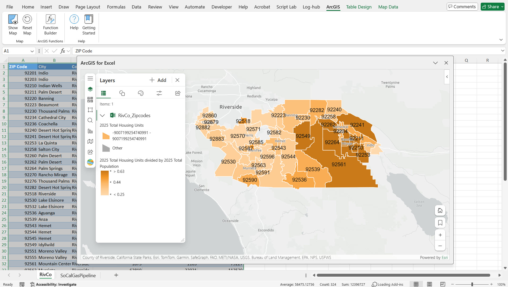Zoom in on the ArcGIS map
The height and width of the screenshot is (287, 508).
[440, 235]
